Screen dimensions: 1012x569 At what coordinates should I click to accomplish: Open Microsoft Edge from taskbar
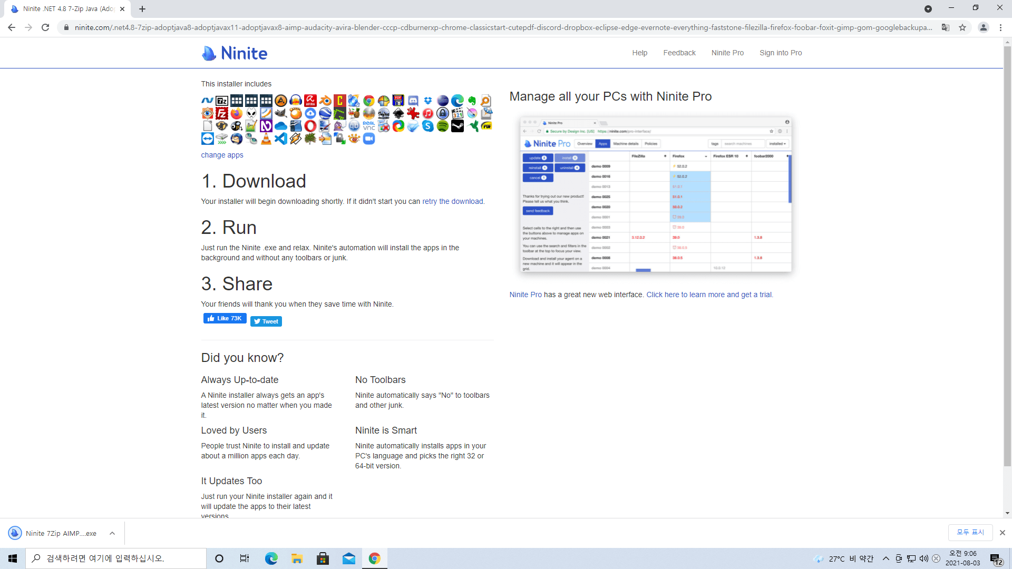271,558
